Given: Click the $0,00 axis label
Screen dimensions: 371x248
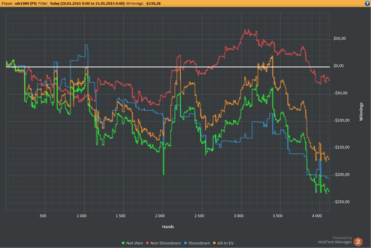Looking at the screenshot, I should [x=338, y=66].
